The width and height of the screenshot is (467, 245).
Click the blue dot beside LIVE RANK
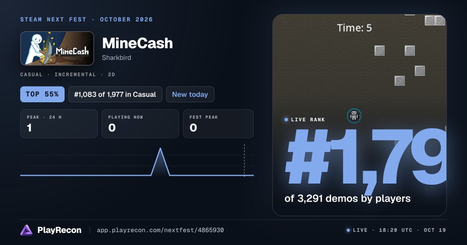(x=286, y=119)
